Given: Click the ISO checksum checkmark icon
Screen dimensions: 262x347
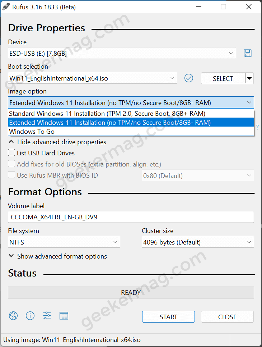Looking at the screenshot, I should (x=189, y=78).
